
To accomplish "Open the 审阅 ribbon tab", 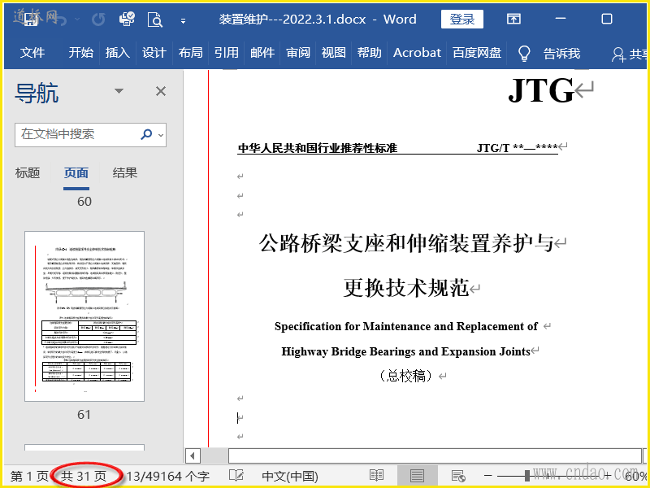I will click(x=298, y=53).
